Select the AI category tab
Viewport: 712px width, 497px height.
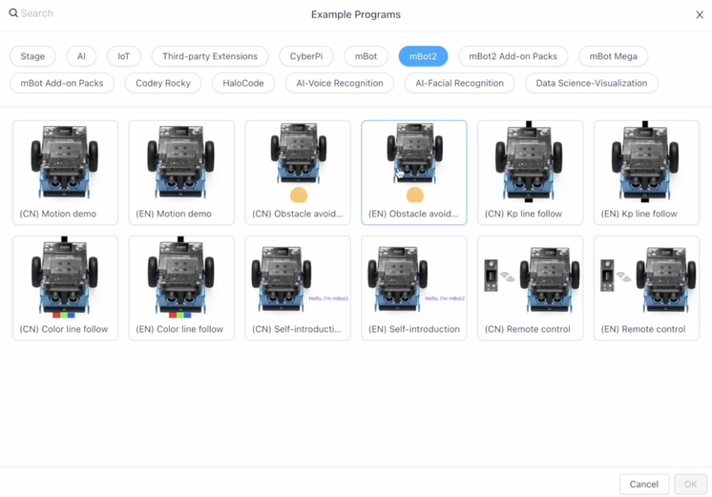(x=81, y=56)
